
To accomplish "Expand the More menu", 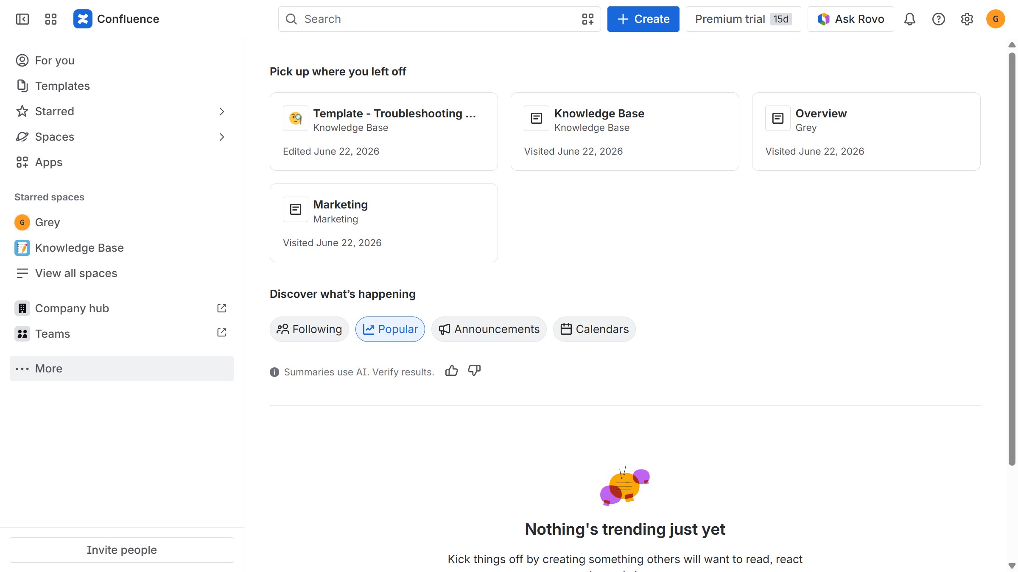I will (x=122, y=369).
